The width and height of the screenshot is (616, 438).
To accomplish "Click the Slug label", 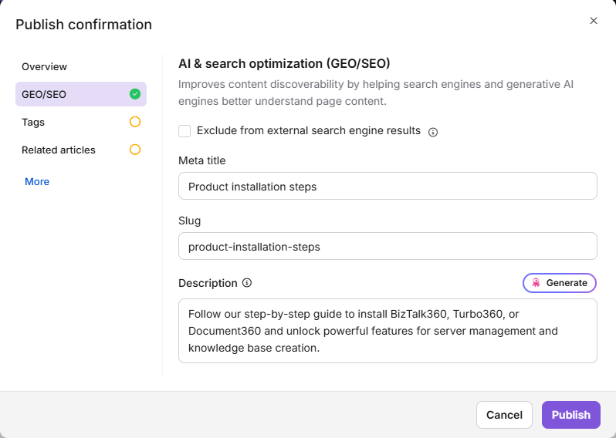I will click(x=189, y=221).
